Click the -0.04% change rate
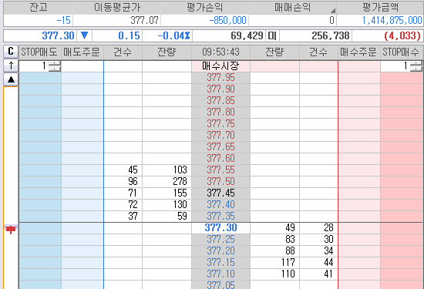Viewport: 424px width, 289px height. (x=173, y=35)
